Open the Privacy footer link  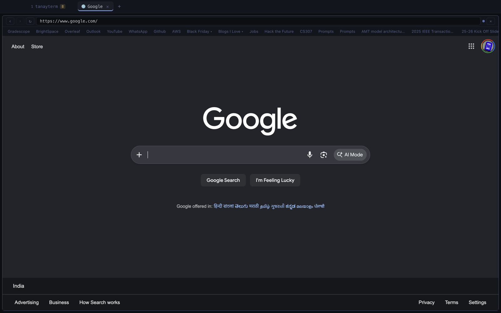pyautogui.click(x=426, y=303)
